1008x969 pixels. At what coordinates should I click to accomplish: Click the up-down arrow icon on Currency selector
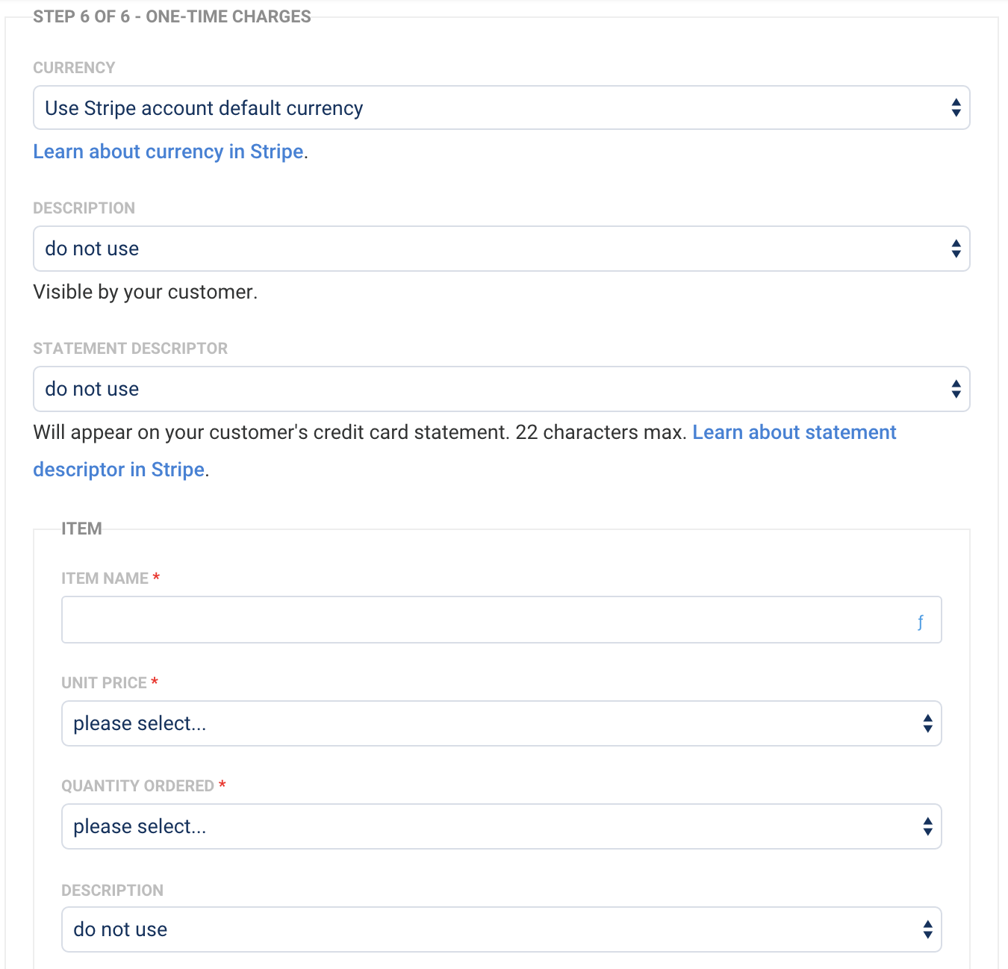956,108
